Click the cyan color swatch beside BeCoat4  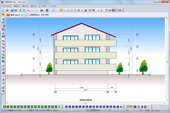pyautogui.click(x=22, y=15)
